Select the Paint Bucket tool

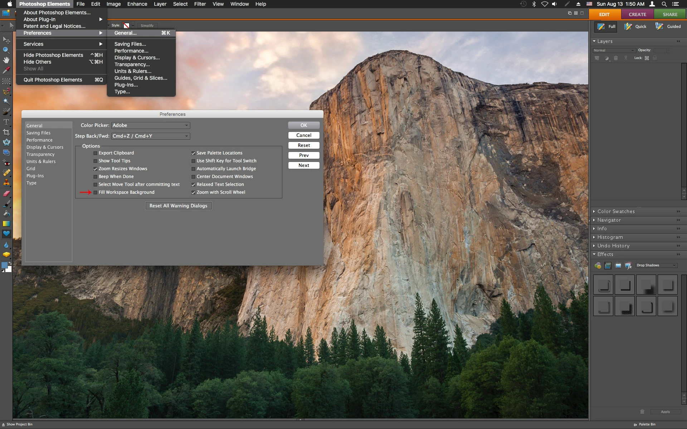[6, 214]
